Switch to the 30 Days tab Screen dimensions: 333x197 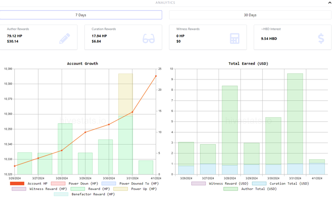tap(250, 15)
